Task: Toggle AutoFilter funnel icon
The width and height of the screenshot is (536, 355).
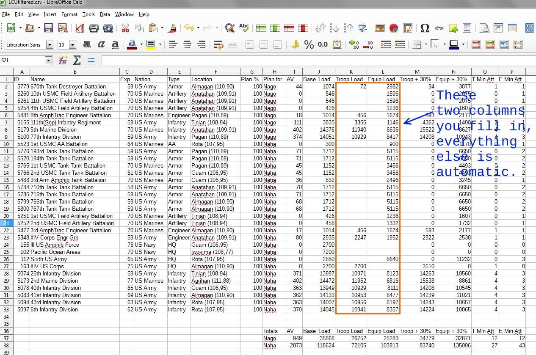Action: click(362, 28)
